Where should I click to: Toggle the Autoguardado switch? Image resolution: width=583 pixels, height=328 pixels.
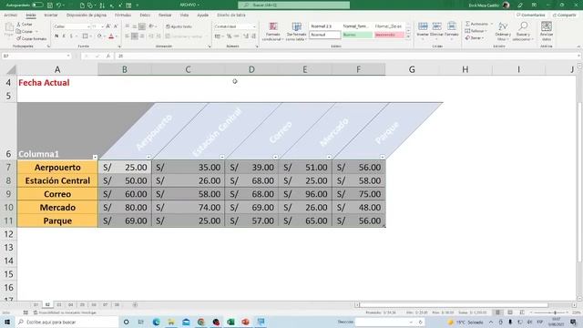[x=37, y=5]
